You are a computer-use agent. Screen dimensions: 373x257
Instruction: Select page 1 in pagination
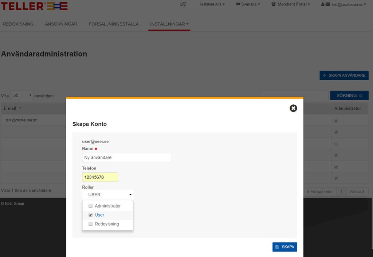tap(341, 192)
